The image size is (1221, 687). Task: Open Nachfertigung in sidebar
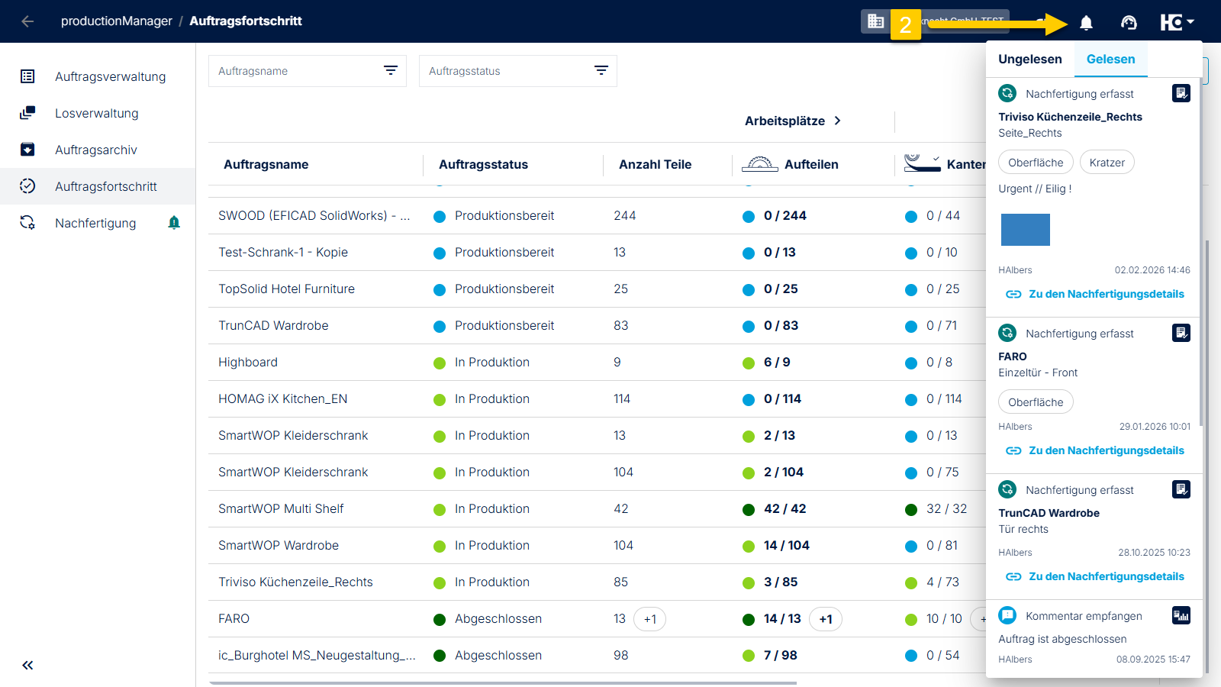95,223
